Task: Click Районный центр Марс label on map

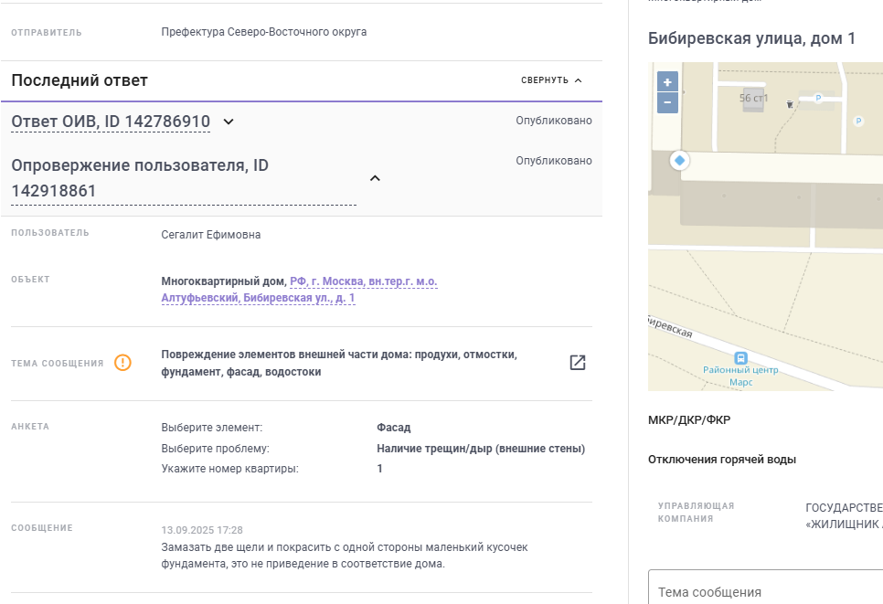Action: pos(740,376)
